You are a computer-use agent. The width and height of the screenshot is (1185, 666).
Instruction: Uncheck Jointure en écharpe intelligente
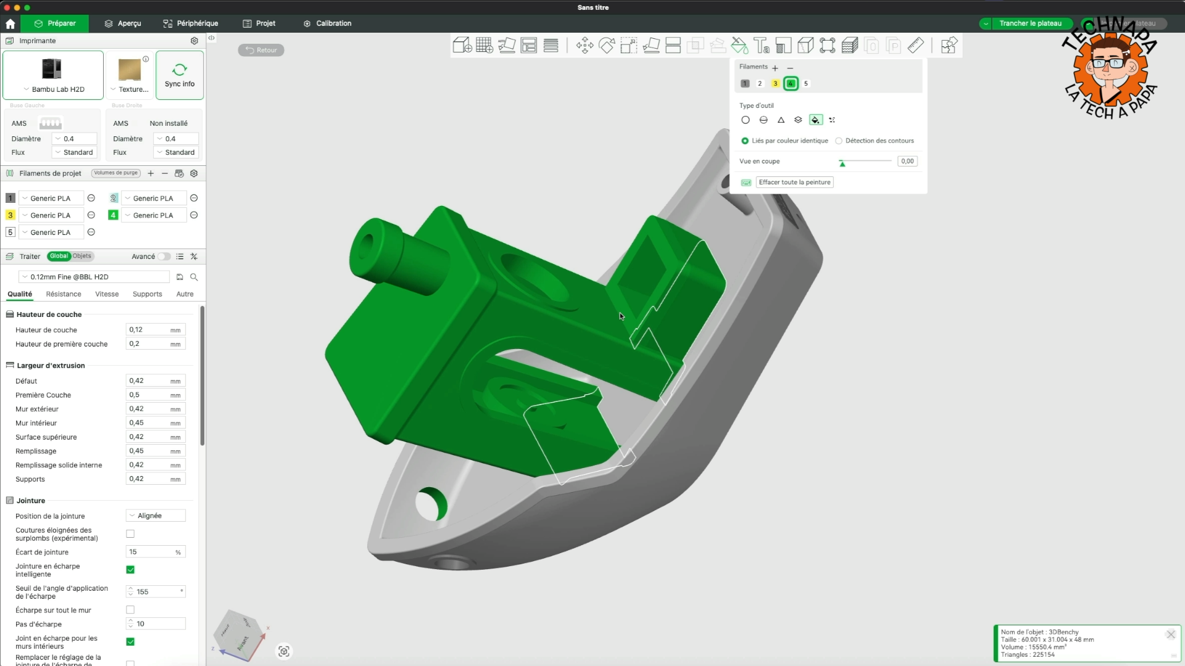click(x=130, y=570)
